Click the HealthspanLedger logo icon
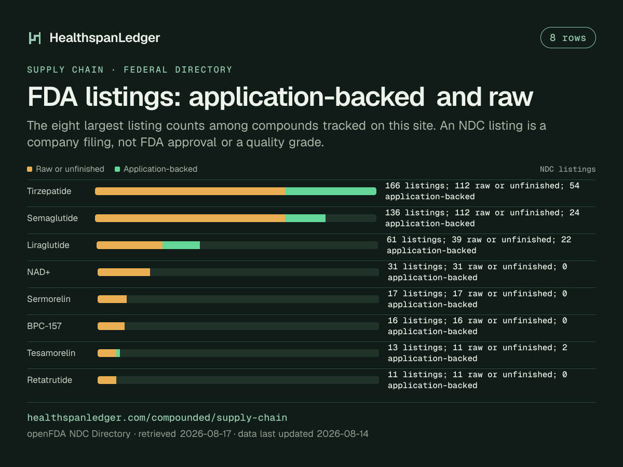The image size is (623, 467). [35, 37]
